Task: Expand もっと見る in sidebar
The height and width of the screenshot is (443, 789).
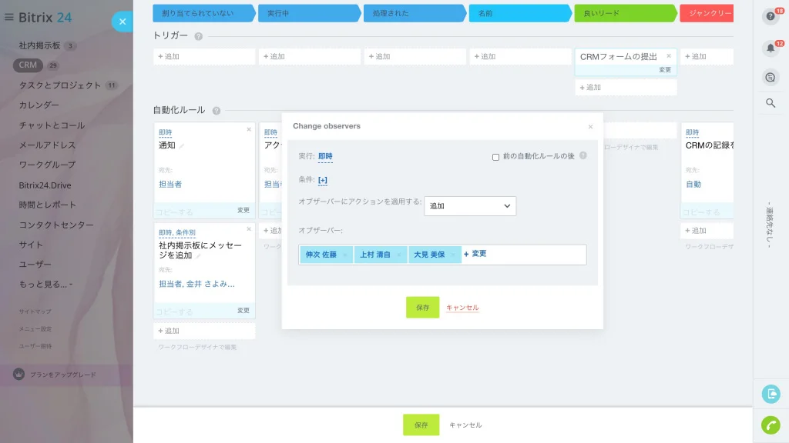Action: click(45, 284)
